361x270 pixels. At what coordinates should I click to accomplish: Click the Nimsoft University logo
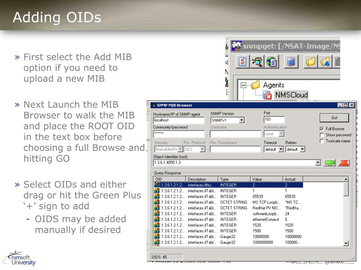point(20,258)
